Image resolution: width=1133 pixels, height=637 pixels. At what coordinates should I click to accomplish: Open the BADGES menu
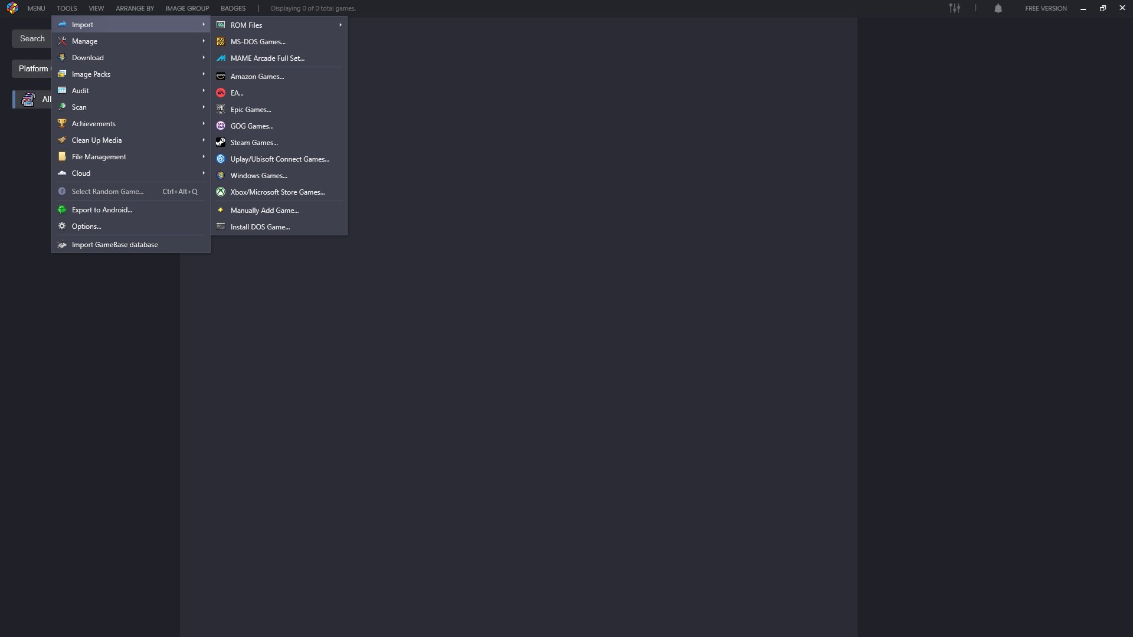coord(233,8)
